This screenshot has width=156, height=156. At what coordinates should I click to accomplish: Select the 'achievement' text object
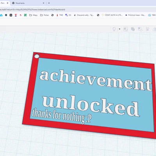96,80
